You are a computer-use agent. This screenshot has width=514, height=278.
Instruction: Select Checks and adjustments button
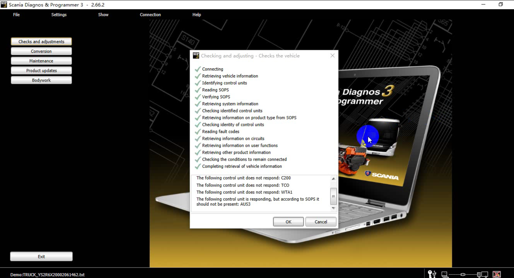tap(41, 42)
